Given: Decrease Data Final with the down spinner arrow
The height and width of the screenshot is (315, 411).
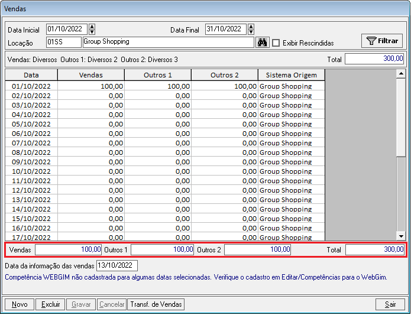Looking at the screenshot, I should tap(251, 32).
